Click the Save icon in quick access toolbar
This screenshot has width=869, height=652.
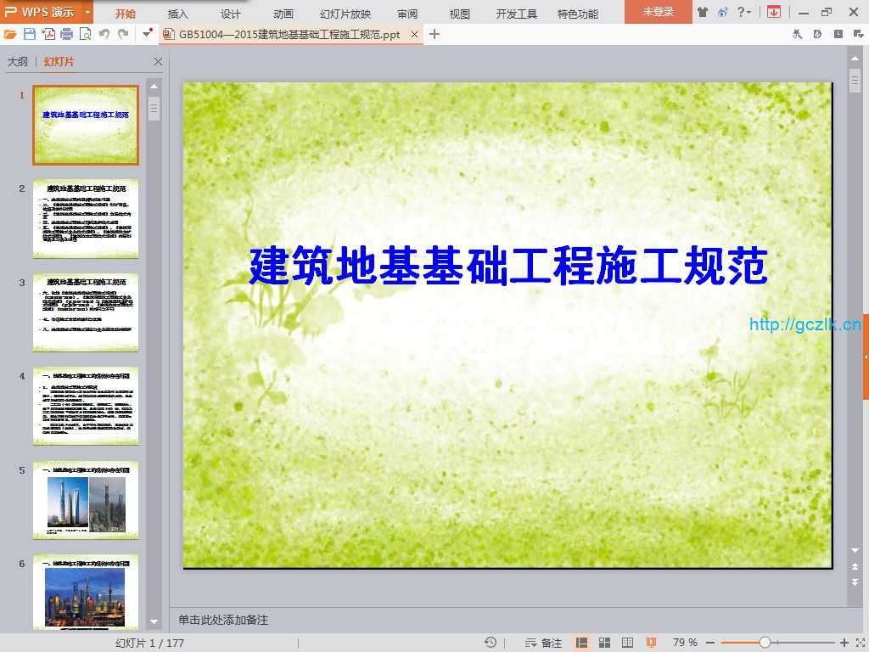[30, 34]
